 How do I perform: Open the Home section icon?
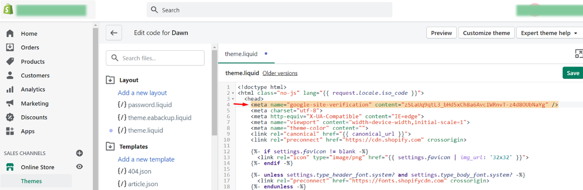pyautogui.click(x=10, y=34)
